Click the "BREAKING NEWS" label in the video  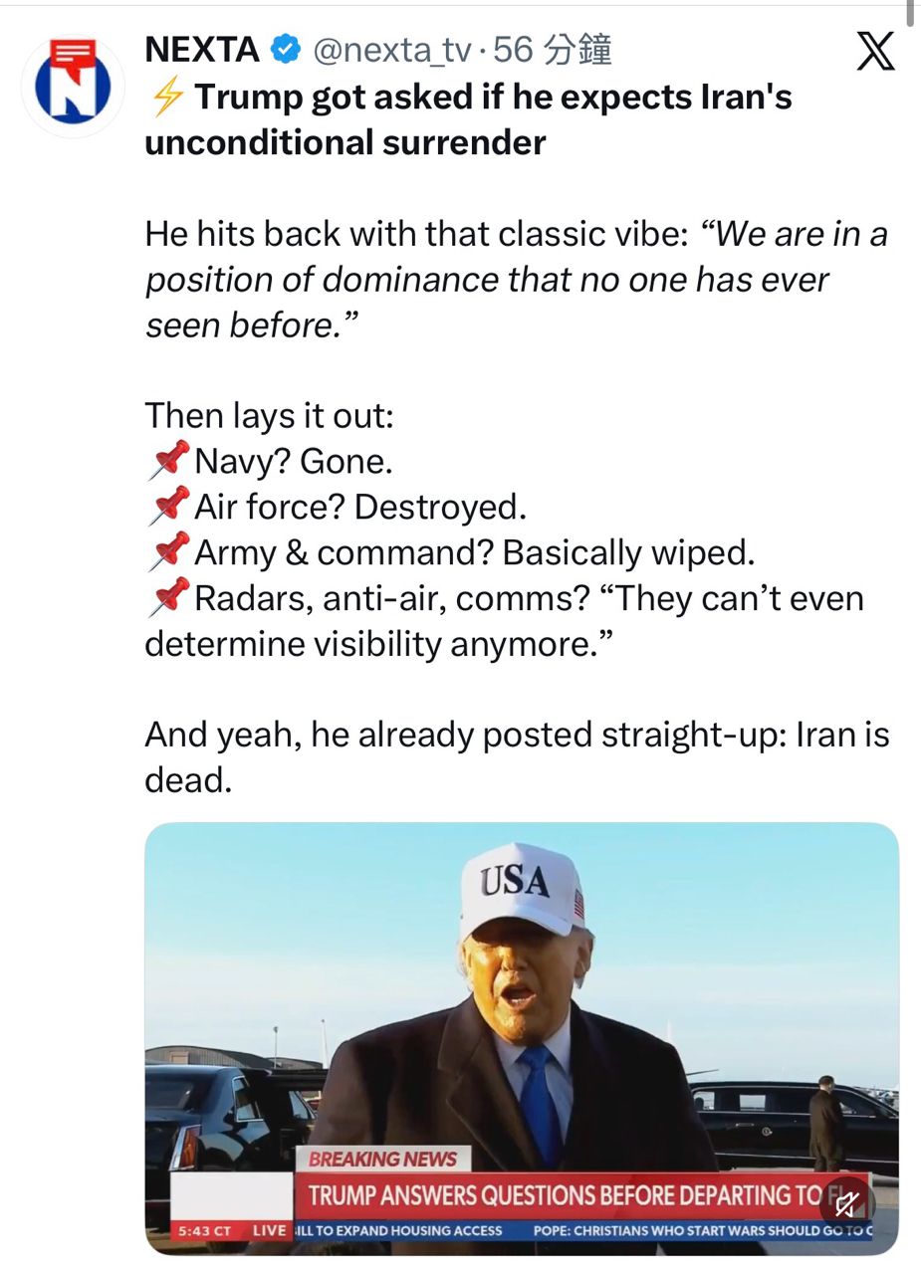click(382, 1159)
